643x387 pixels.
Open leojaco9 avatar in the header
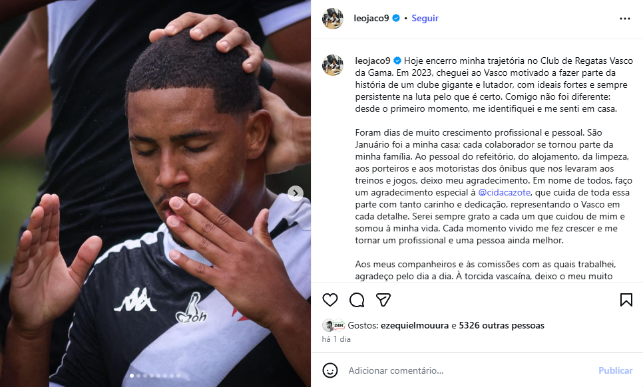[333, 19]
